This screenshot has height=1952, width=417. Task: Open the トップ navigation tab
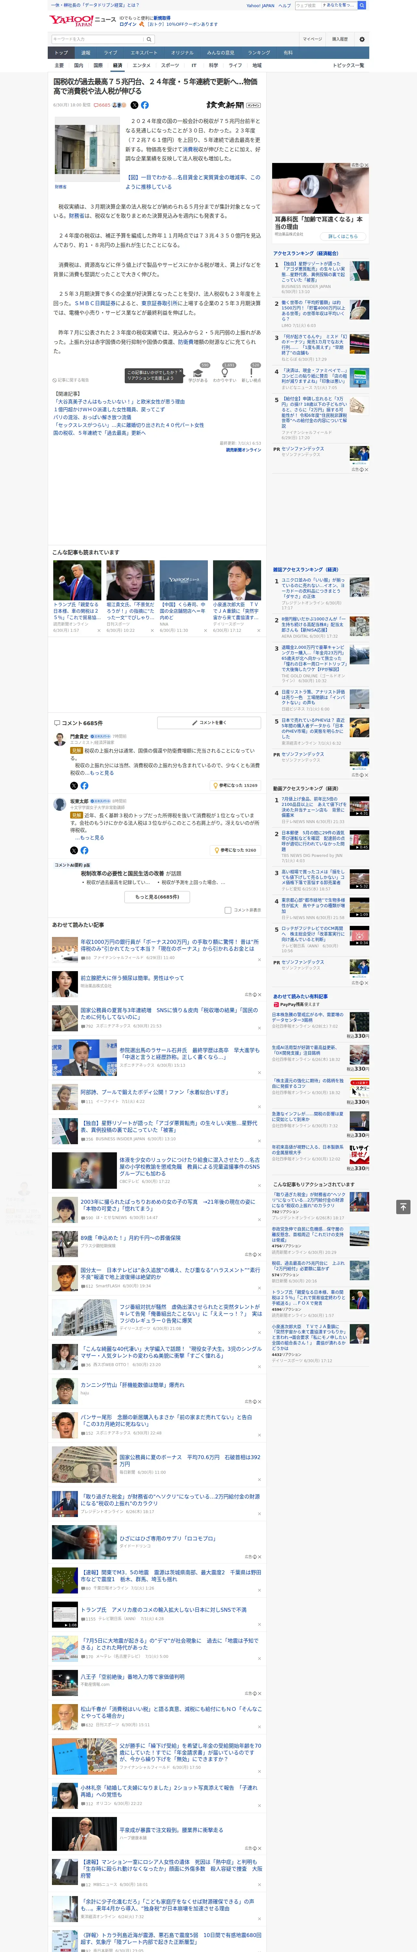click(61, 53)
